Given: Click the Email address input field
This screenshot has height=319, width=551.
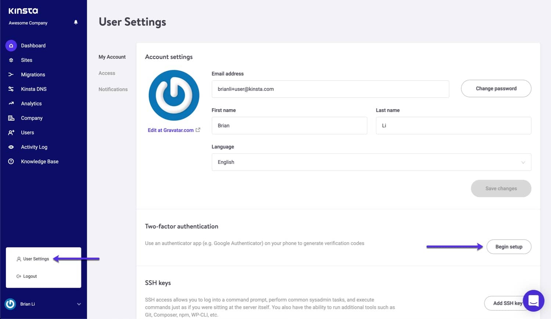Looking at the screenshot, I should coord(330,89).
